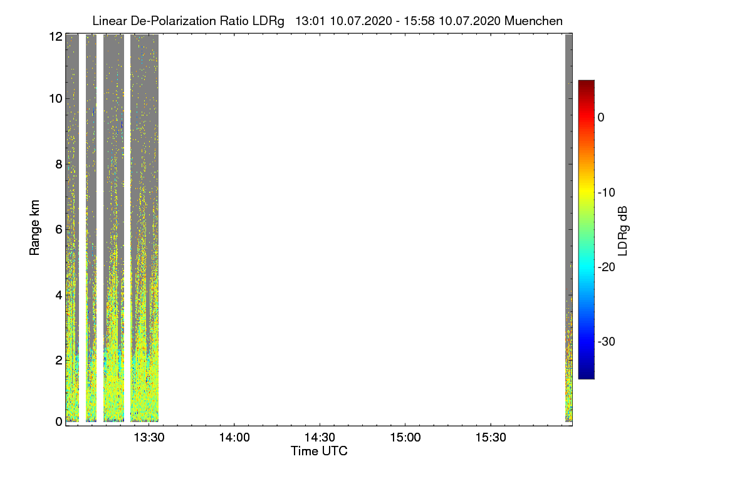Click the 13:30 time axis label
Image resolution: width=752 pixels, height=501 pixels.
point(149,437)
